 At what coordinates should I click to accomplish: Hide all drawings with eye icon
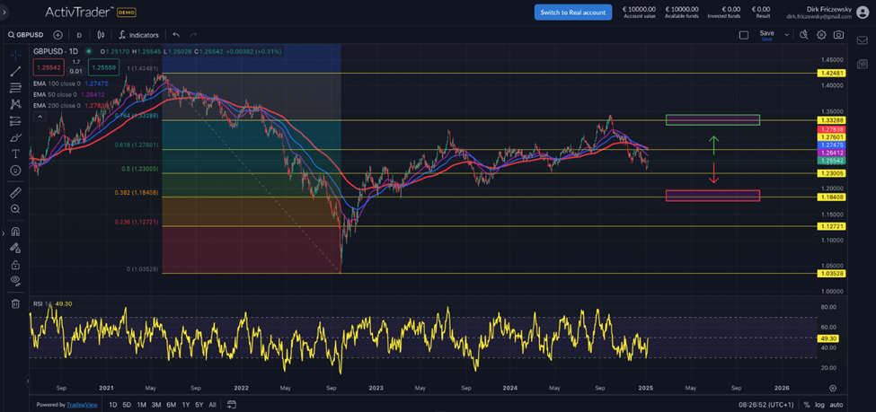click(15, 281)
